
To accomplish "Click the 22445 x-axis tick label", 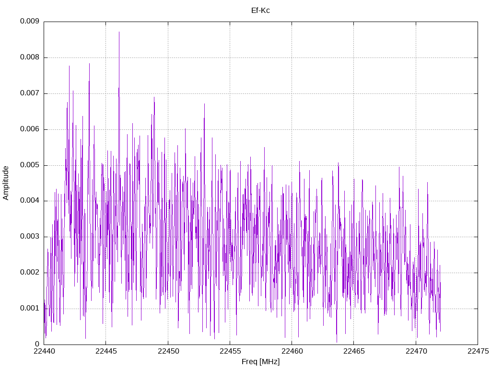I will [x=106, y=351].
